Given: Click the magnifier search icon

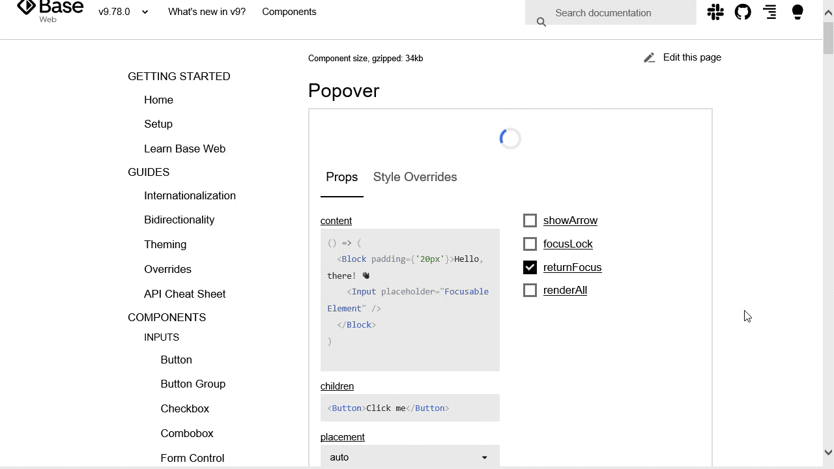Looking at the screenshot, I should coord(541,22).
